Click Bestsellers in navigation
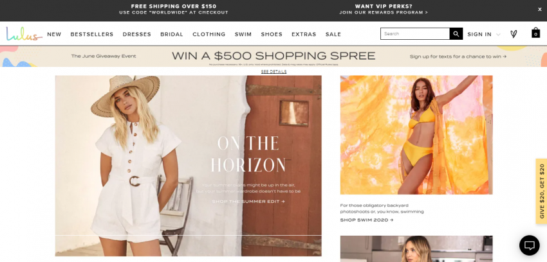547x262 pixels. tap(92, 34)
